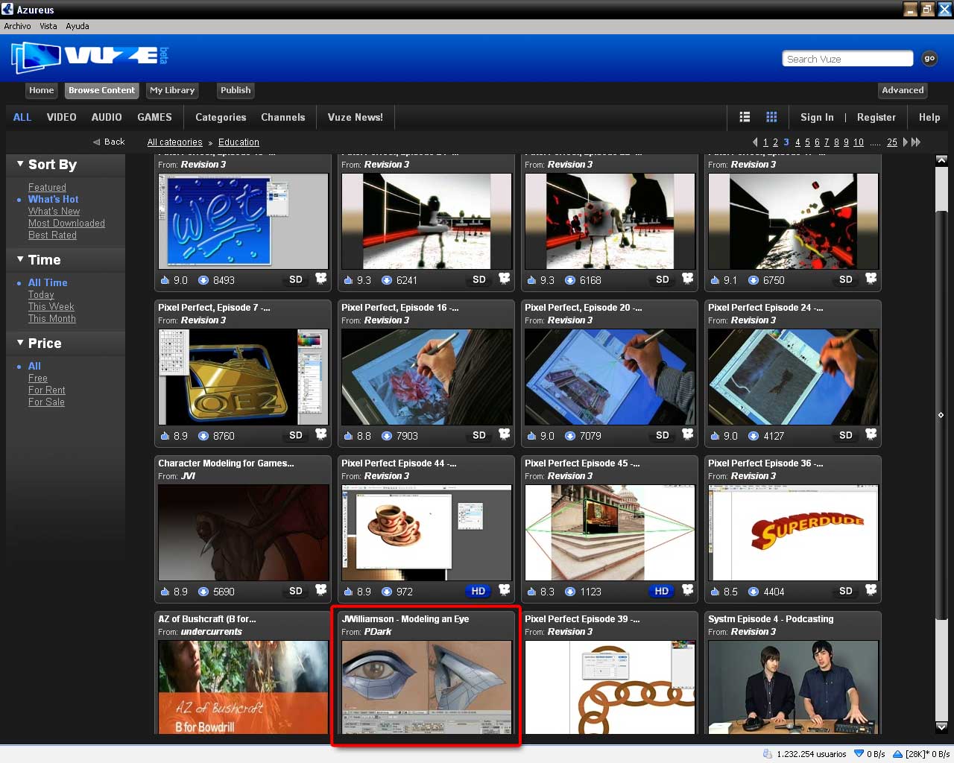Open the Ayuda menu
This screenshot has height=763, width=954.
pyautogui.click(x=78, y=26)
